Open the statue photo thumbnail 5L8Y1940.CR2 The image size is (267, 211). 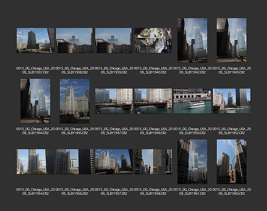153,41
